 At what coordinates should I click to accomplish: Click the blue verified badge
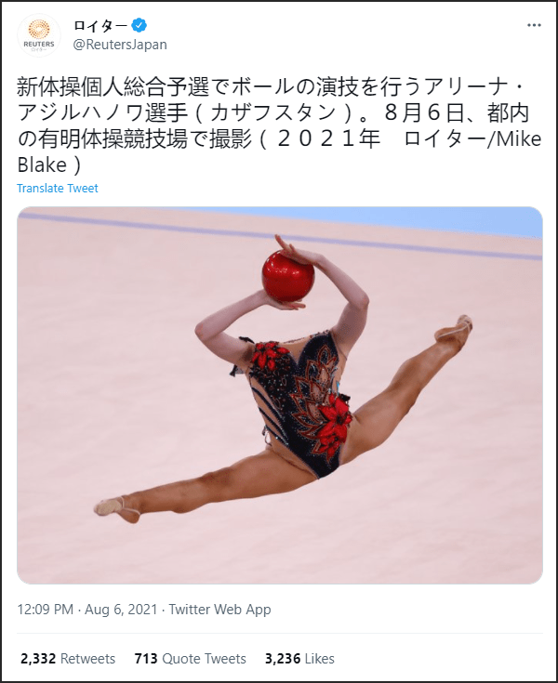139,26
